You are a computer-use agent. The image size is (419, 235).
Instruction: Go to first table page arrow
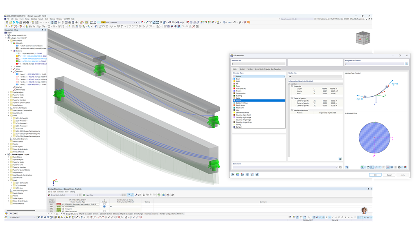pyautogui.click(x=49, y=214)
